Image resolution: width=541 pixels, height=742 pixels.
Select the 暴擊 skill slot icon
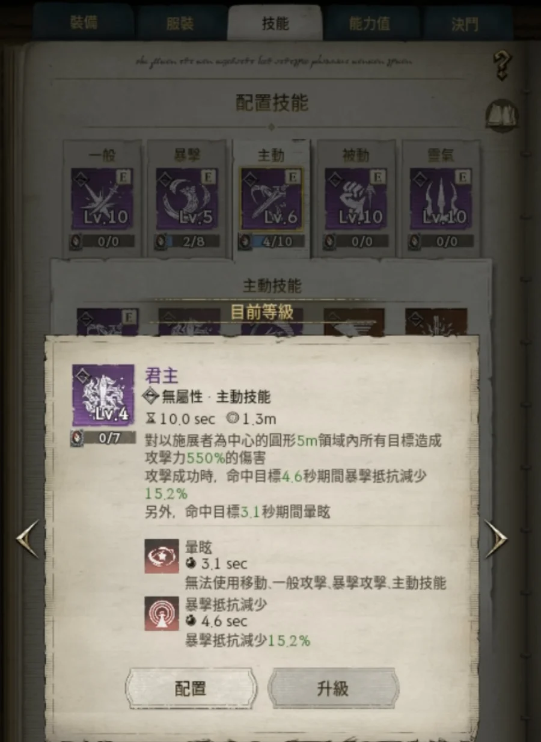(x=187, y=199)
